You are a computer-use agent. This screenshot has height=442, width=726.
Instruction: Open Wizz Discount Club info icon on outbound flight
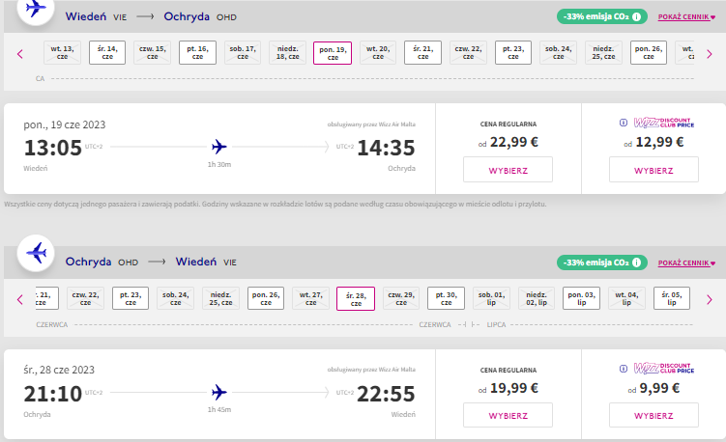[x=624, y=123]
